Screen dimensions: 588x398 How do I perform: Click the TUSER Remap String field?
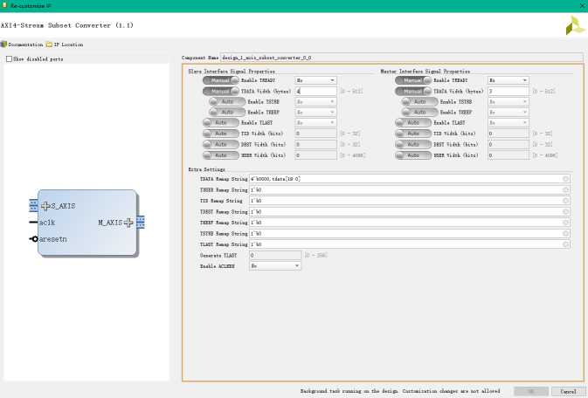point(410,190)
